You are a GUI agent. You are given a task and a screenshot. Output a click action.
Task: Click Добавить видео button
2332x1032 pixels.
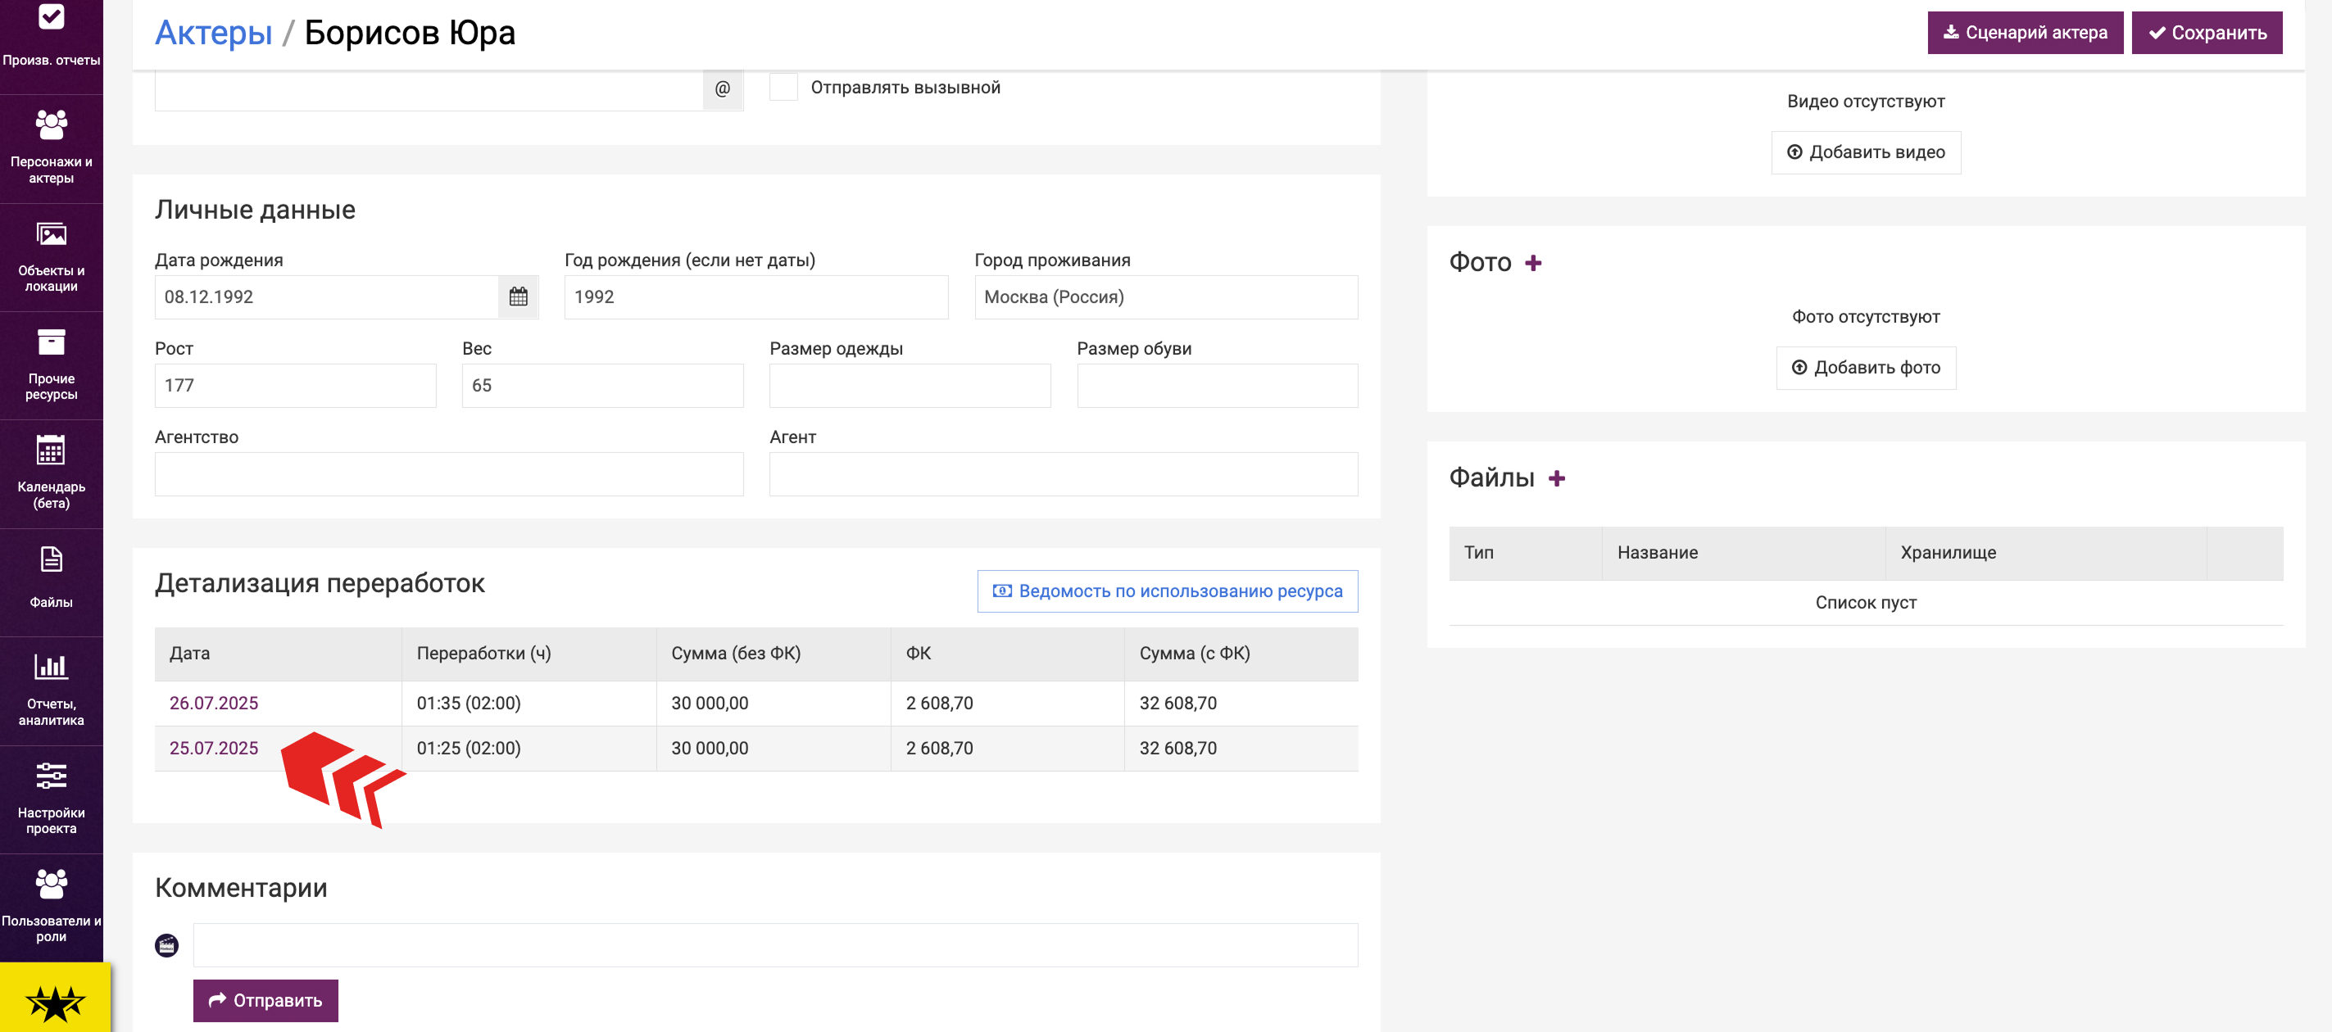(1866, 152)
